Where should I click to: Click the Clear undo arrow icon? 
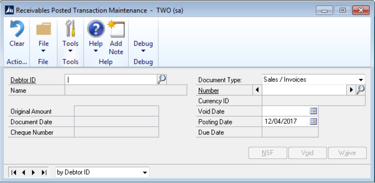coord(17,30)
